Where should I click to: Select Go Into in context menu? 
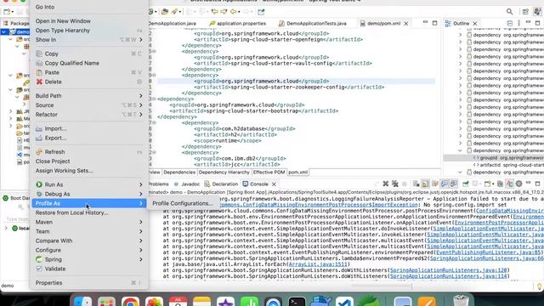pos(45,7)
